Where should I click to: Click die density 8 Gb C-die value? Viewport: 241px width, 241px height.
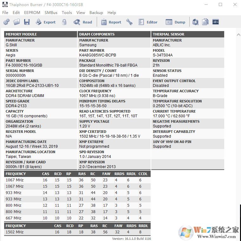click(x=109, y=75)
